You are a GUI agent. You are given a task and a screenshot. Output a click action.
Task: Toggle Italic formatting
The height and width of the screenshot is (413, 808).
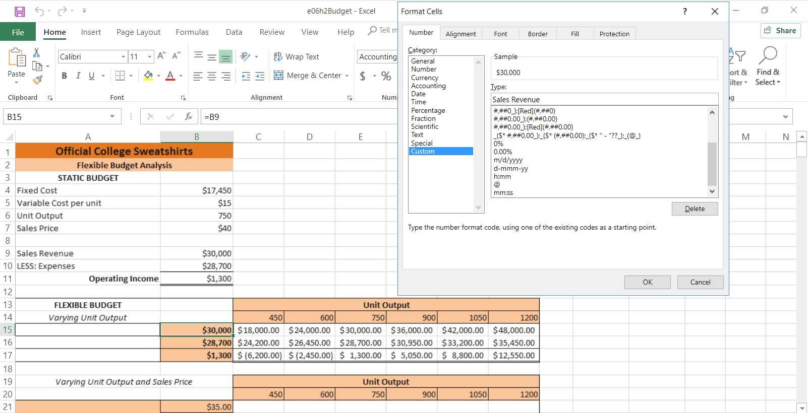pos(78,76)
